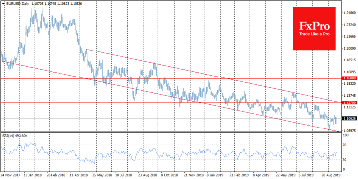This screenshot has height=179, width=358.
Task: Click the RSI 30 level label
Action: 345,160
